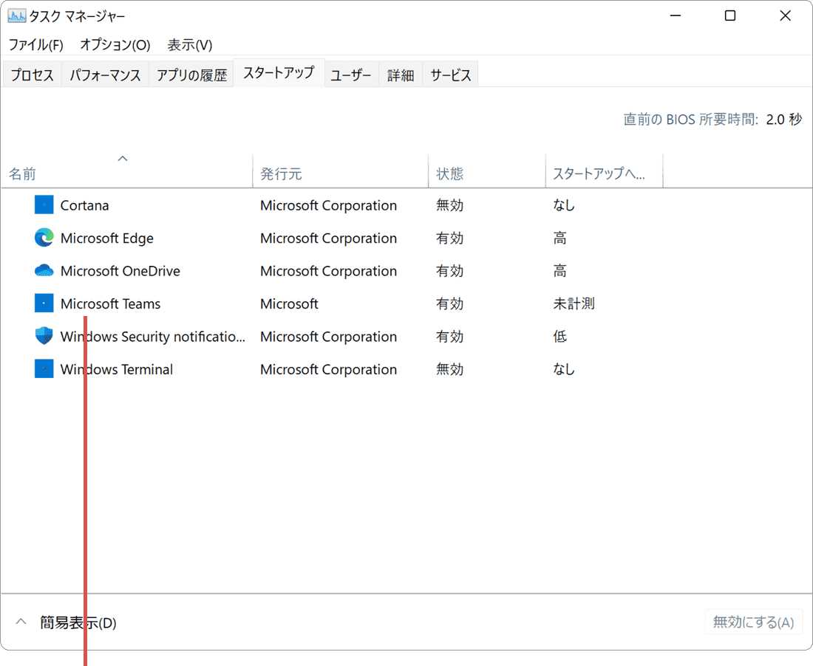Open the 表示(V) menu
Viewport: 813px width, 666px height.
pos(190,45)
